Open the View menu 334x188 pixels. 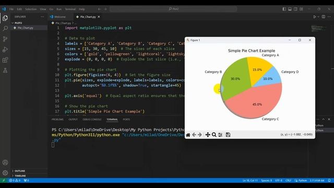coord(43,9)
